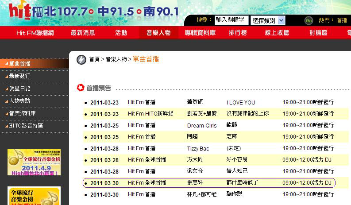Click the artist 劉若英+嚴爵
351x205 pixels.
pos(202,114)
